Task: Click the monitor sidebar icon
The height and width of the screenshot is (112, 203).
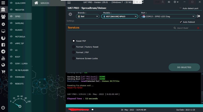Action: [3, 31]
